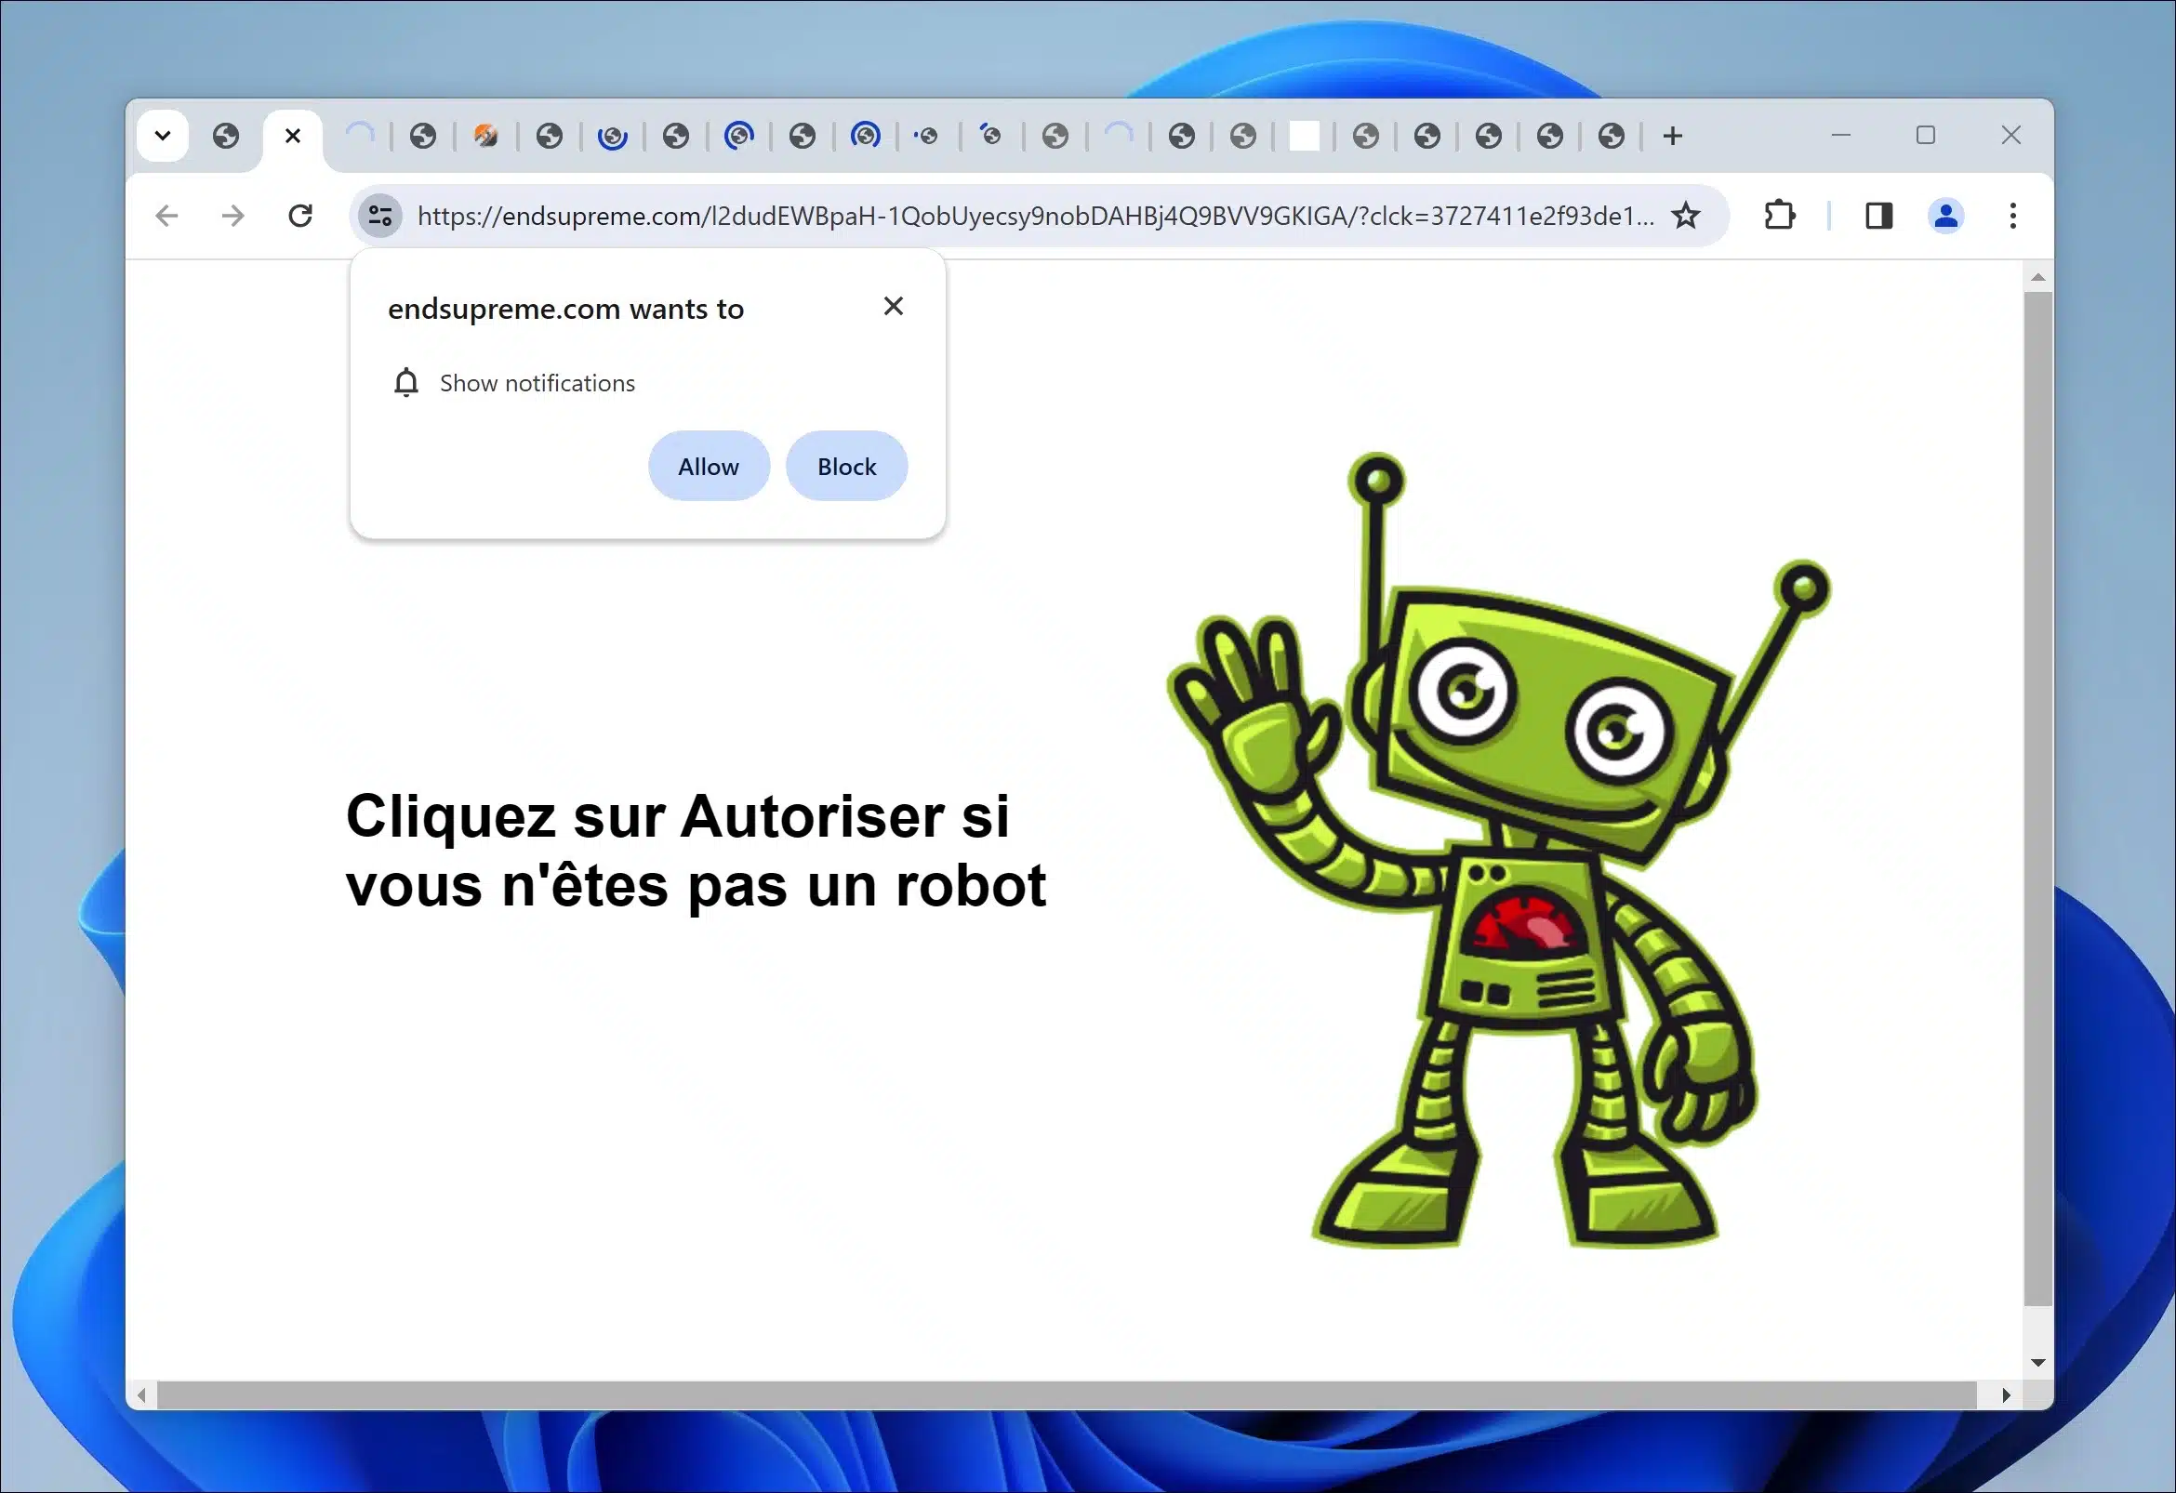Close the notification permission popup
This screenshot has height=1493, width=2176.
point(893,306)
